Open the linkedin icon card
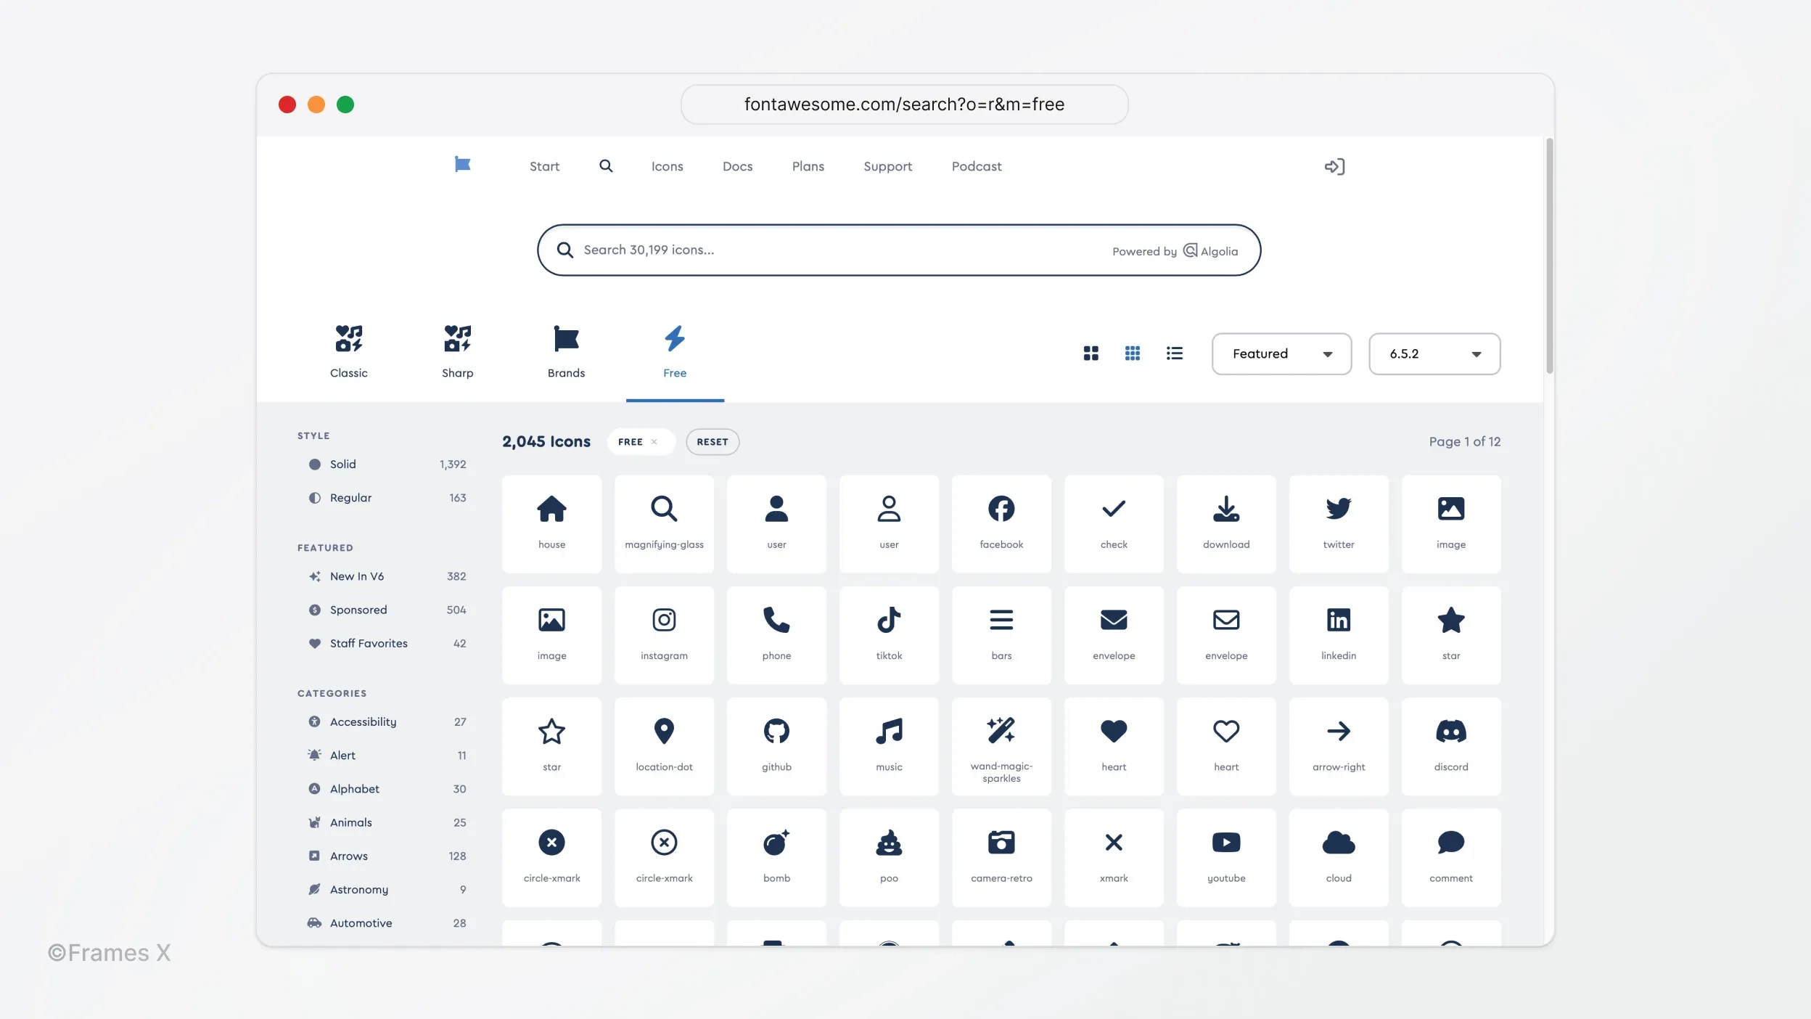Image resolution: width=1811 pixels, height=1019 pixels. coord(1339,635)
